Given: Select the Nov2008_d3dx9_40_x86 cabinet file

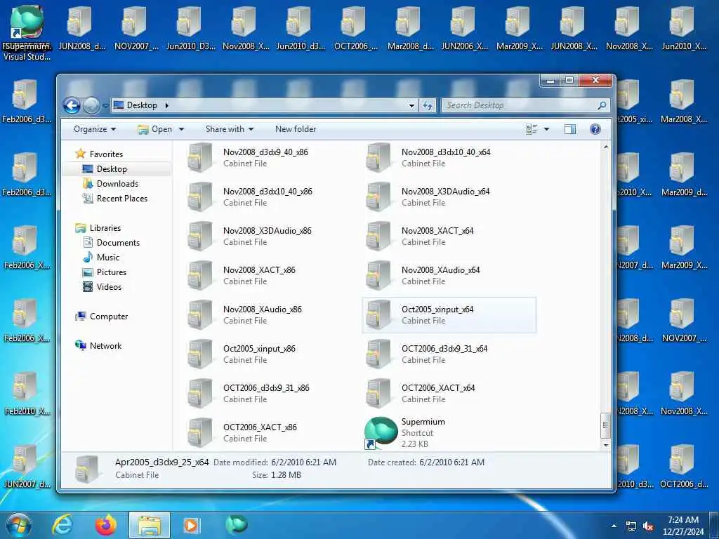Looking at the screenshot, I should (x=270, y=158).
